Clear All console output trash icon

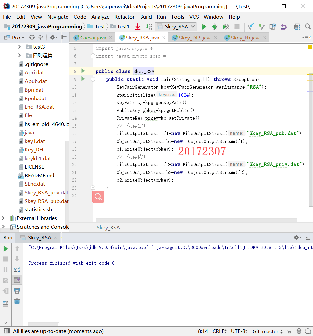coord(17,301)
